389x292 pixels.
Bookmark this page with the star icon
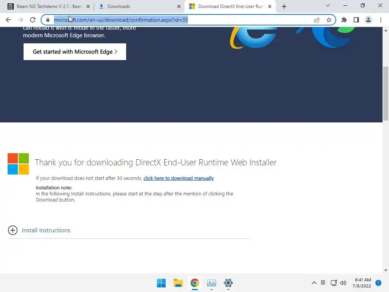tap(329, 20)
